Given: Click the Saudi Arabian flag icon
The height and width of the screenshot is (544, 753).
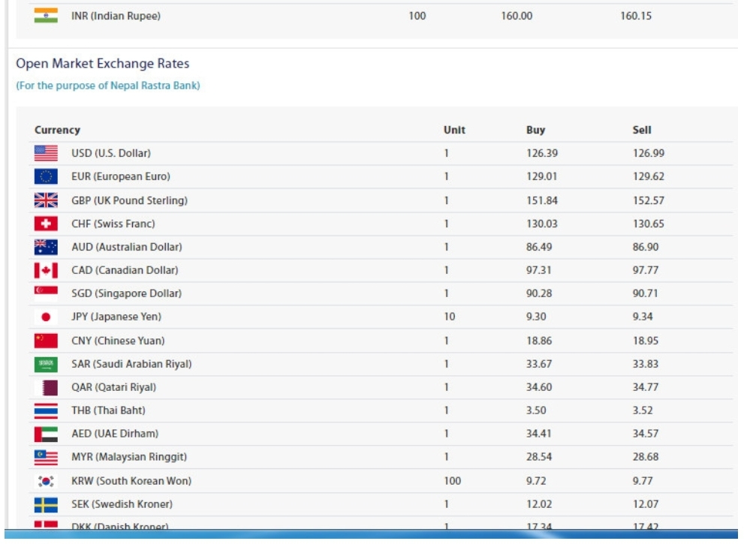Looking at the screenshot, I should click(x=46, y=364).
